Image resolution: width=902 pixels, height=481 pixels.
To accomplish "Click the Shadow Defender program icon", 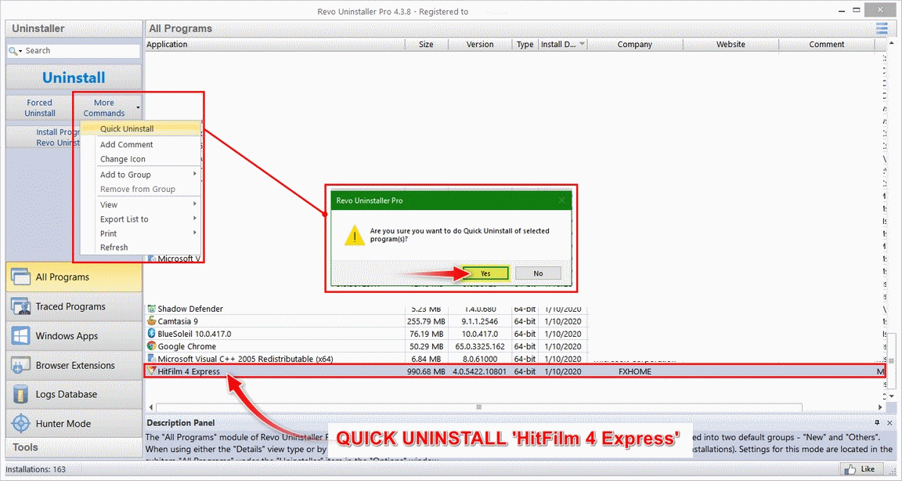I will (x=152, y=309).
